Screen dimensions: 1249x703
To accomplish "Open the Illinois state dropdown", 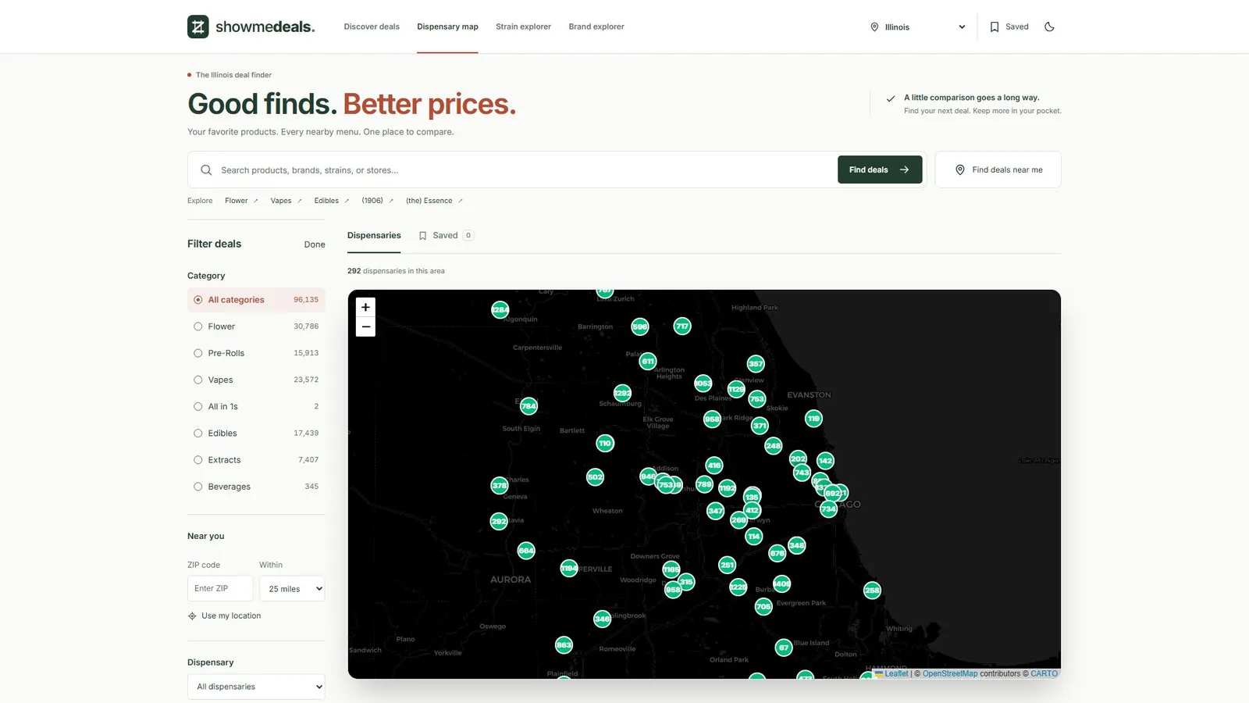I will coord(917,27).
